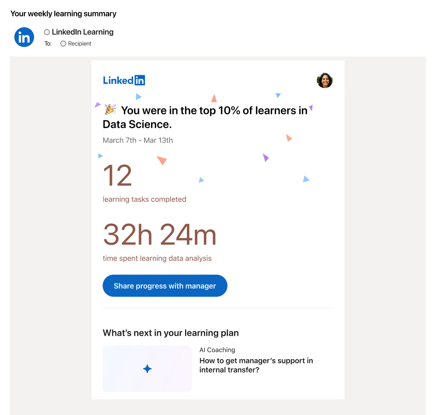
Task: Click the LinkedIn Learning sender name
Action: point(82,32)
